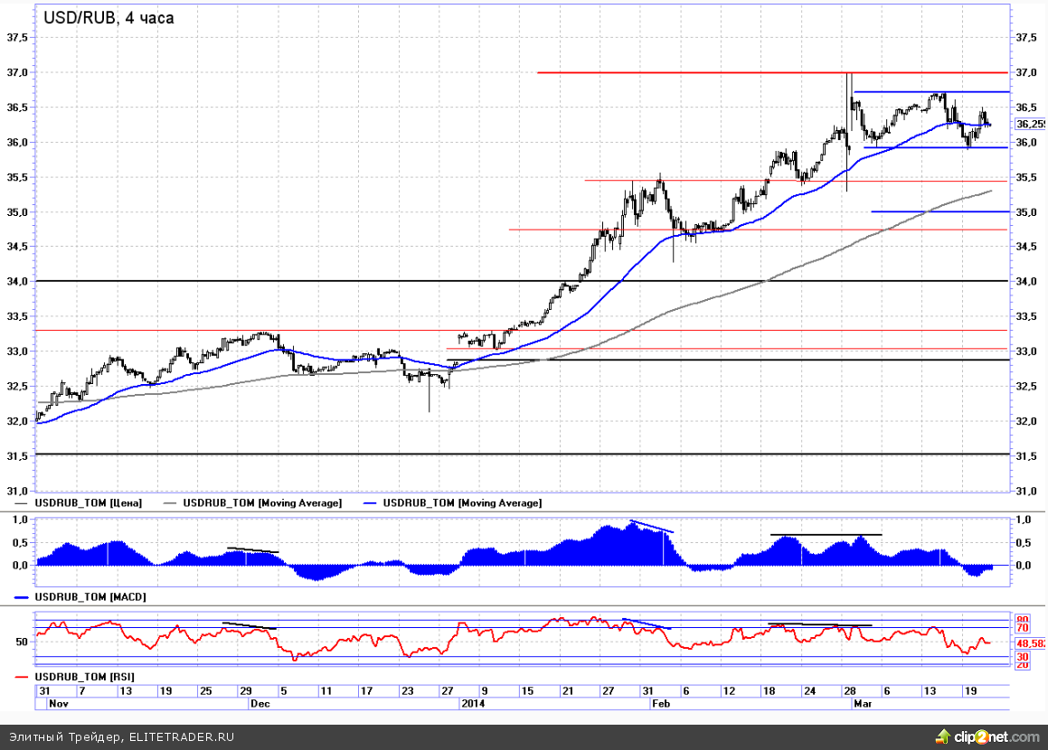Click the Mar label on the date axis
Screen dimensions: 1048x750
point(863,702)
